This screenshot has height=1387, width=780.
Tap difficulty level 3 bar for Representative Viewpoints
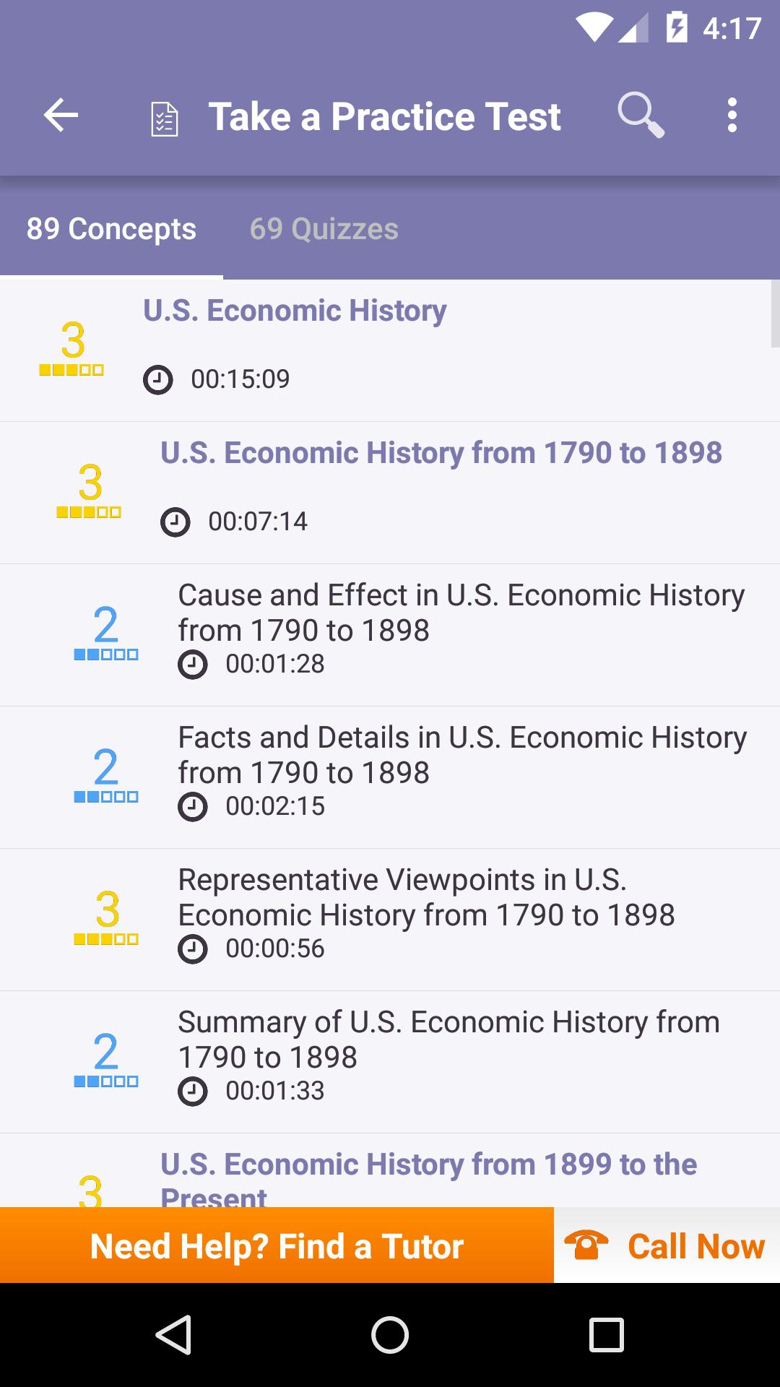(106, 939)
